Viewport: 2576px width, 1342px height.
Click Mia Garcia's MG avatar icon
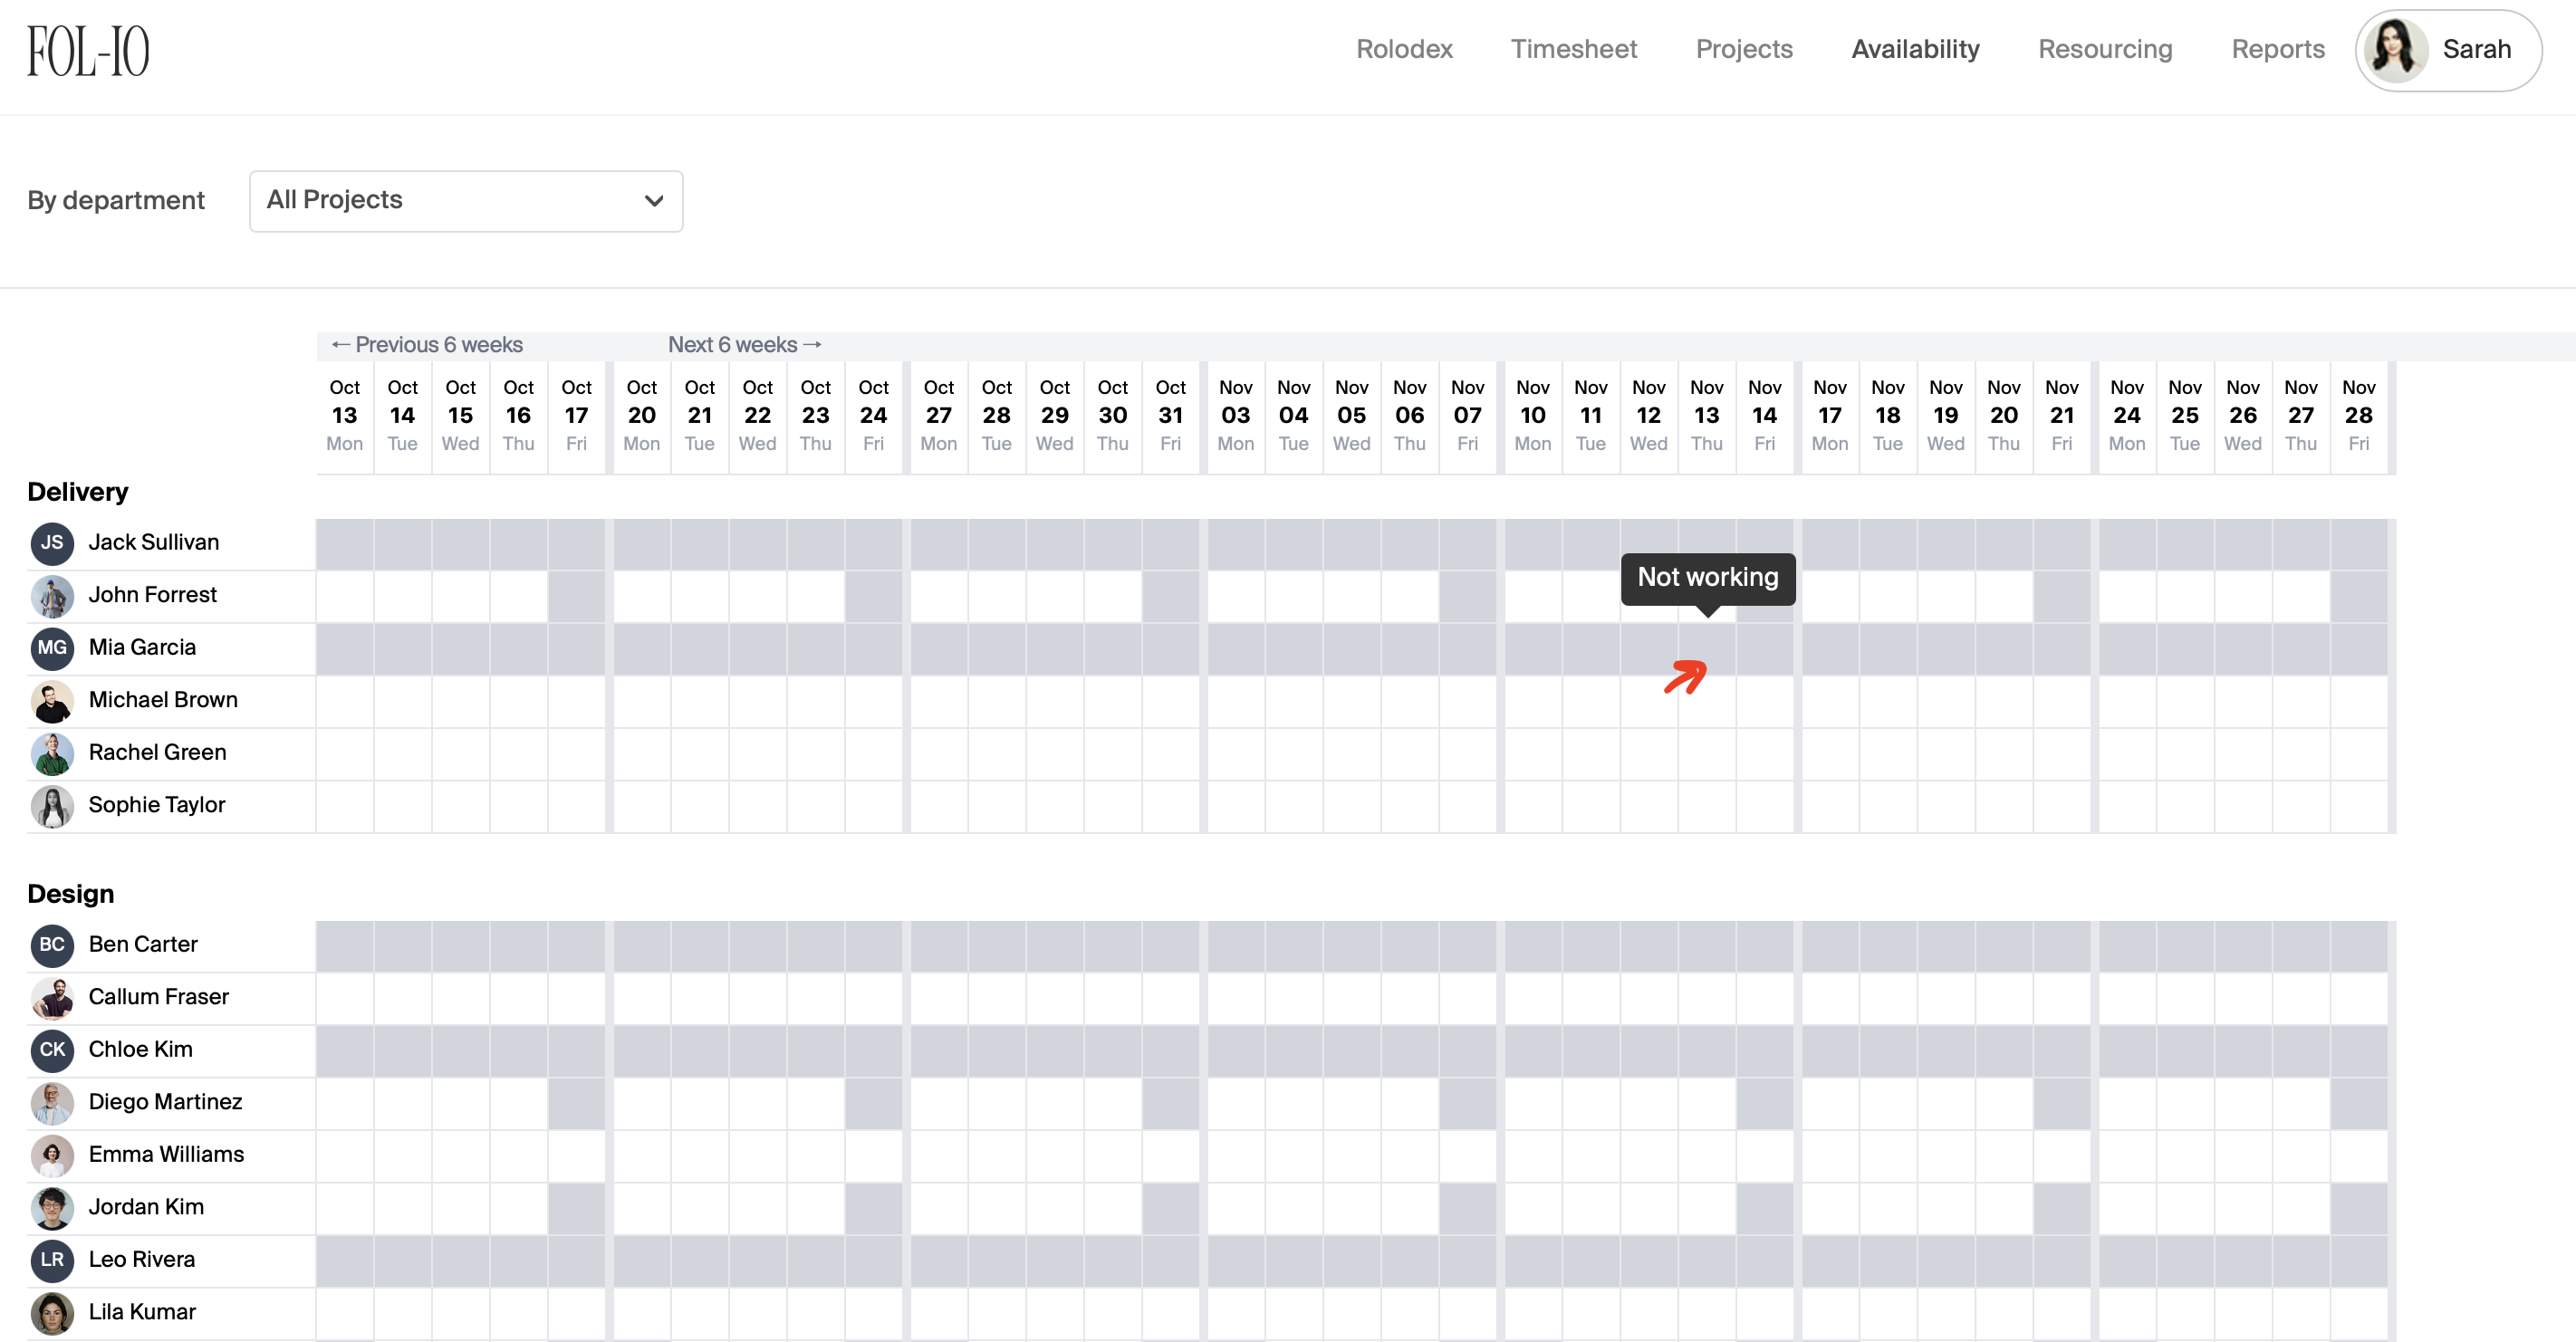pos(52,648)
